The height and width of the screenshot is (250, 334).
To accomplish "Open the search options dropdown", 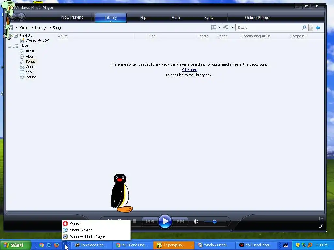I will pos(311,28).
